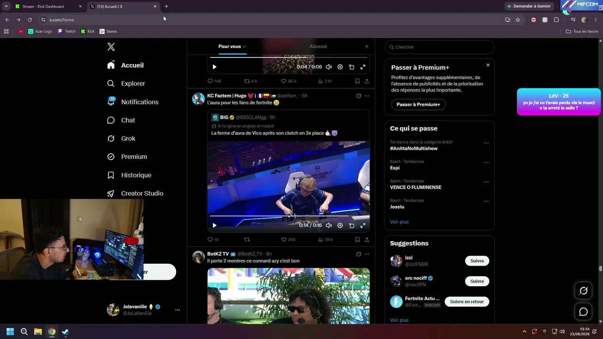The image size is (603, 339).
Task: Reply to the BIG aura post with 10 replies
Action: pyautogui.click(x=213, y=240)
